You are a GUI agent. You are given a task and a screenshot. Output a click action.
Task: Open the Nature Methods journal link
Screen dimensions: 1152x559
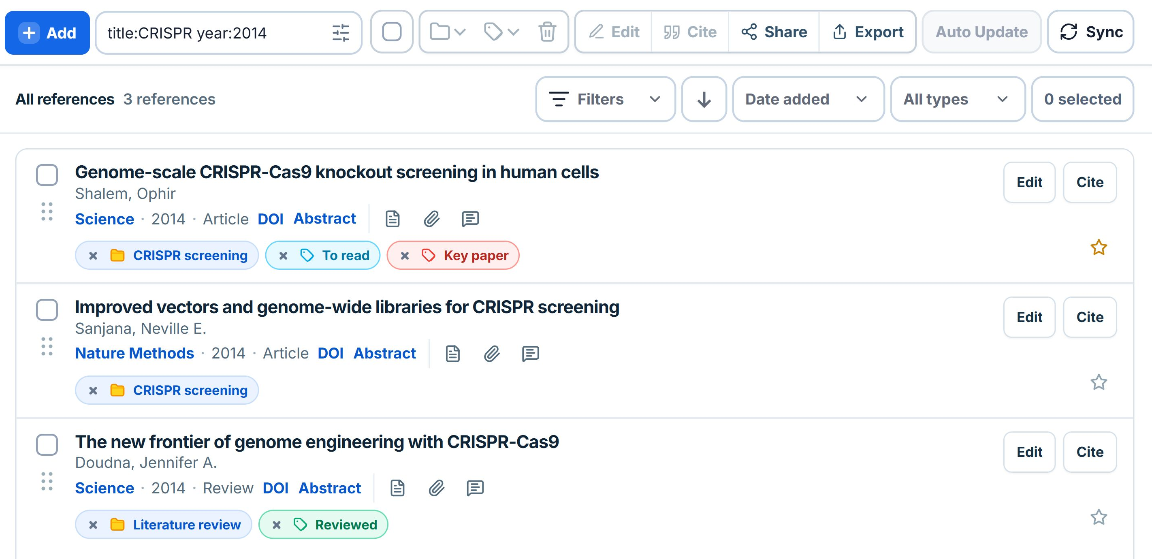coord(134,354)
